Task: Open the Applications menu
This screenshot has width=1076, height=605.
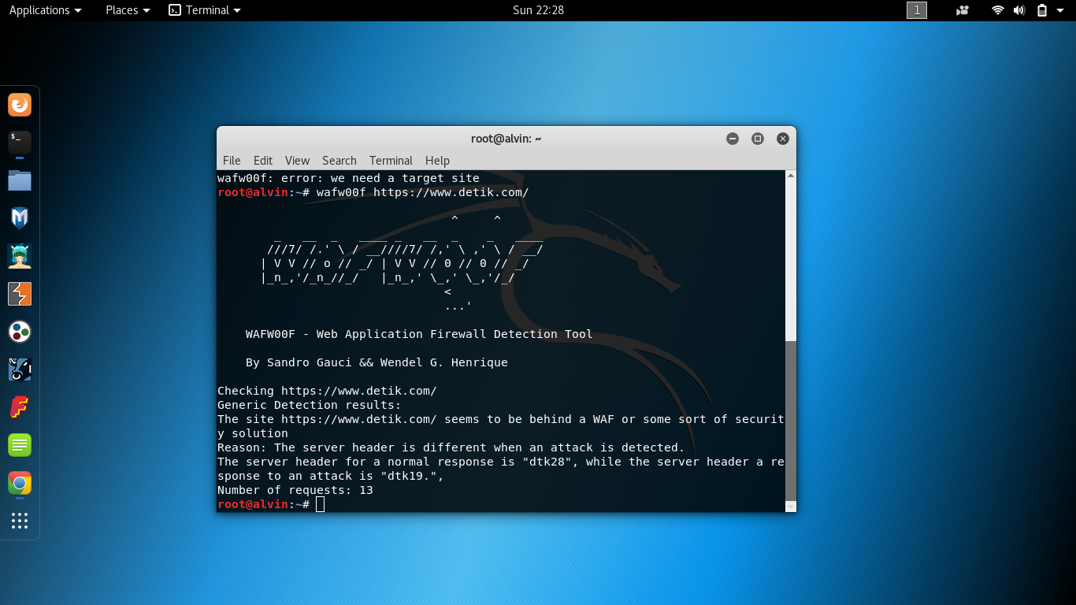Action: [x=45, y=10]
